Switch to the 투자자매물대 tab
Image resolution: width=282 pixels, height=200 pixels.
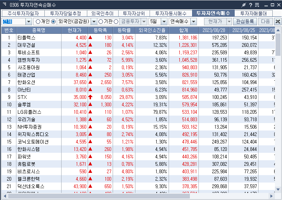(253, 13)
